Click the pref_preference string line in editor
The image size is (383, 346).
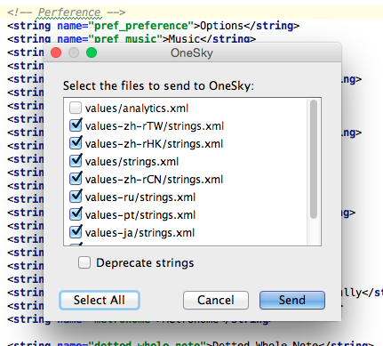click(154, 26)
